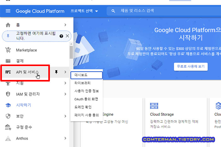Image resolution: width=221 pixels, height=147 pixels.
Task: Open the 시작하기 sidebar link
Action: (x=24, y=105)
